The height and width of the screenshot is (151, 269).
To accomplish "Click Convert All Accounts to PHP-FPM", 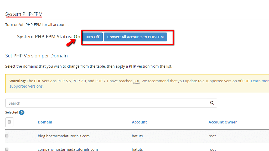I will click(135, 37).
